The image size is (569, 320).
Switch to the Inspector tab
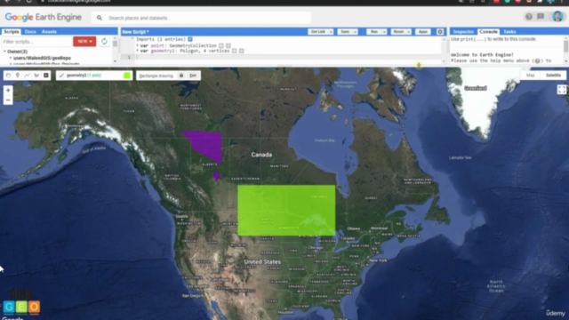coord(463,32)
